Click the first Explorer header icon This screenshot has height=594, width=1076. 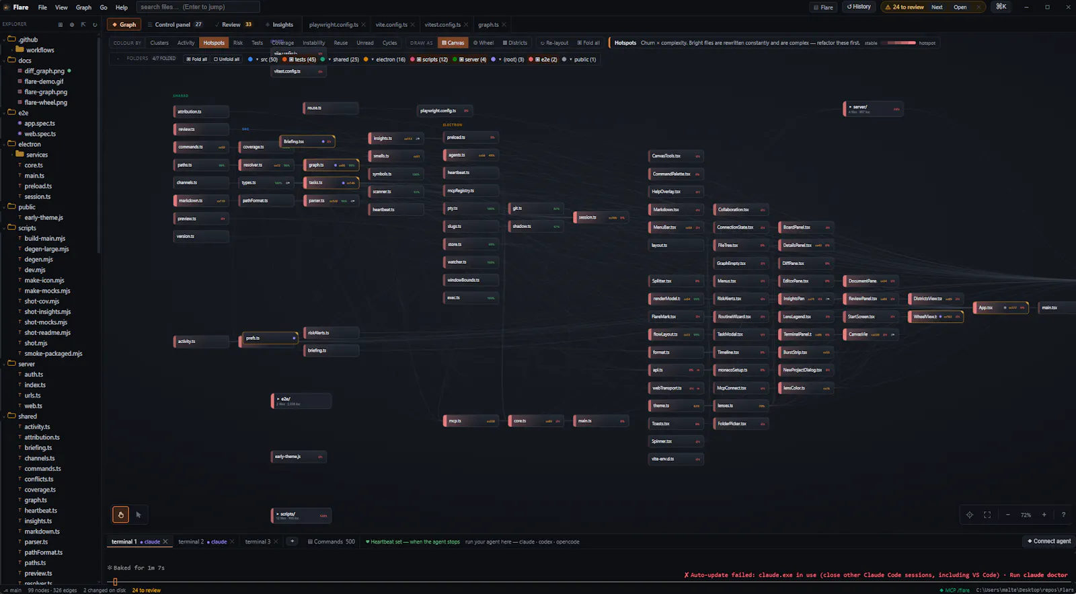point(61,24)
